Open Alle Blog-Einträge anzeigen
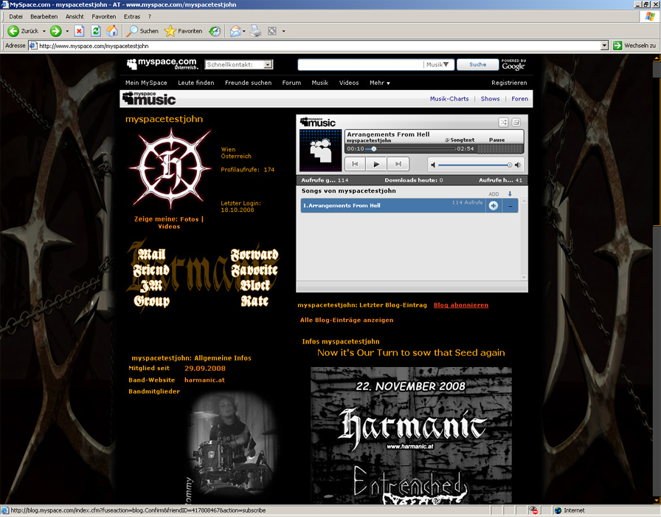Image resolution: width=661 pixels, height=517 pixels. (x=347, y=320)
